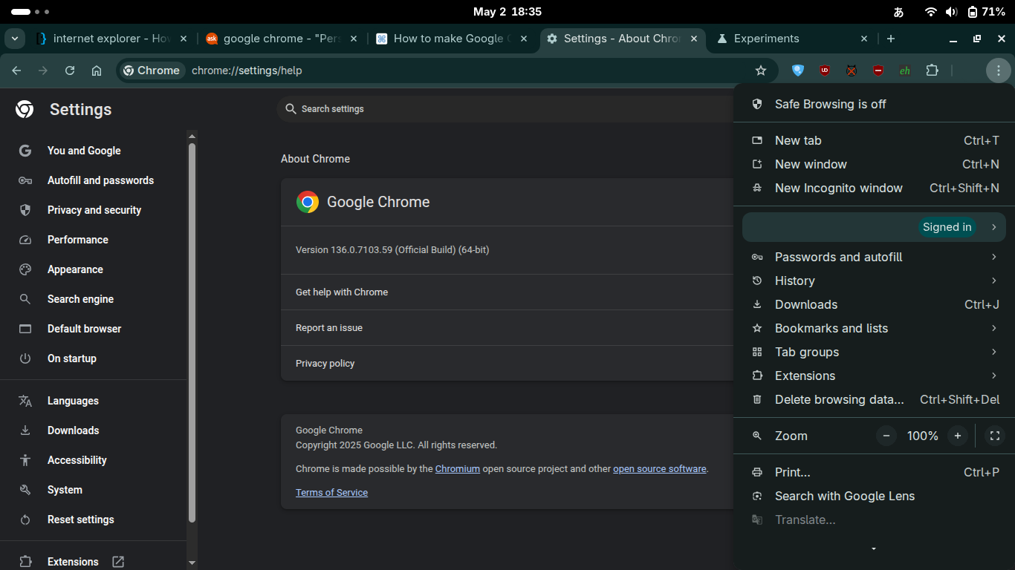Image resolution: width=1015 pixels, height=570 pixels.
Task: Switch to the internet explorer tab
Action: click(112, 39)
